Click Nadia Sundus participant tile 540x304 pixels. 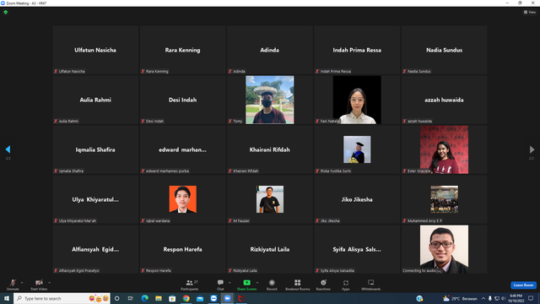coord(444,50)
